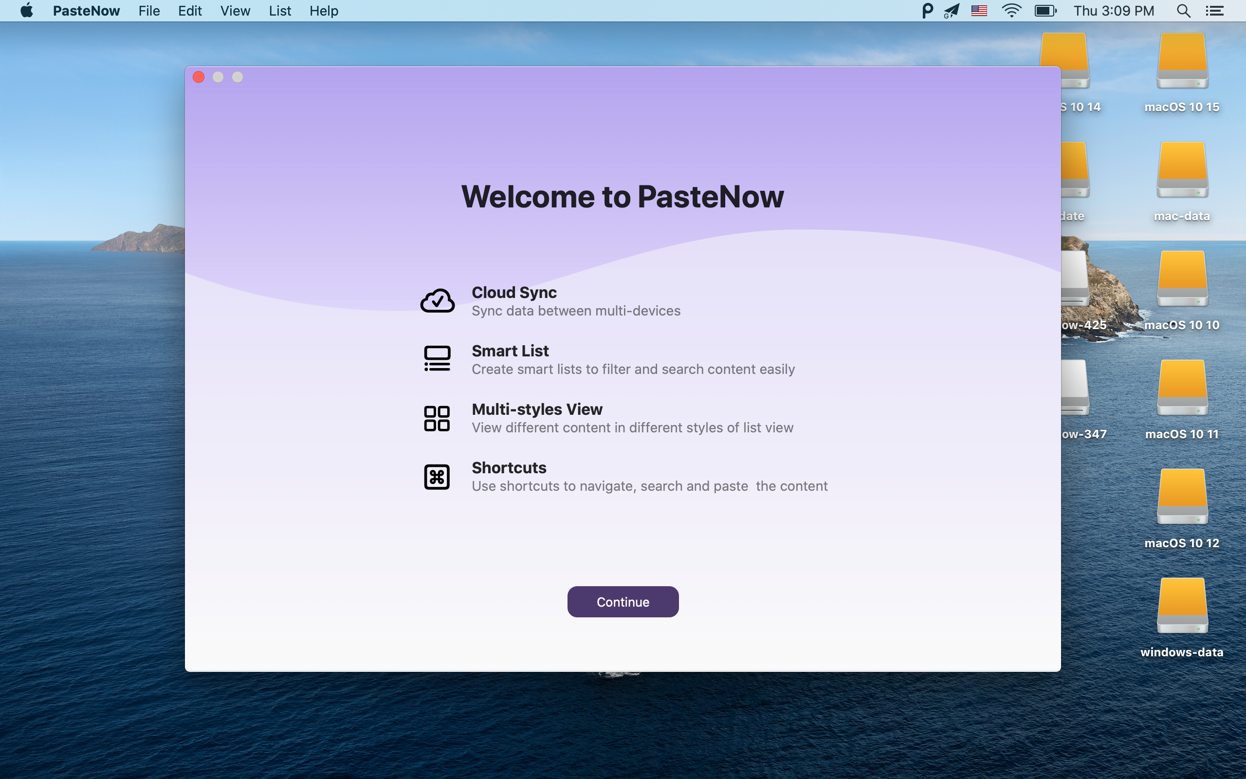Screen dimensions: 1246x779
Task: Click the Smart List icon
Action: [437, 359]
